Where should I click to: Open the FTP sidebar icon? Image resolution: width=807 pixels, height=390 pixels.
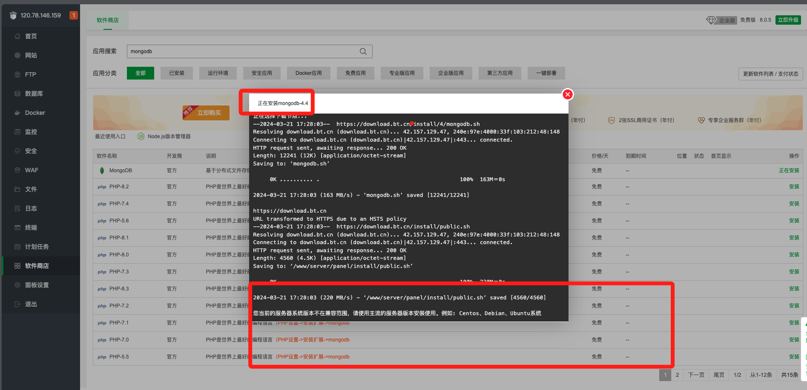pos(17,74)
